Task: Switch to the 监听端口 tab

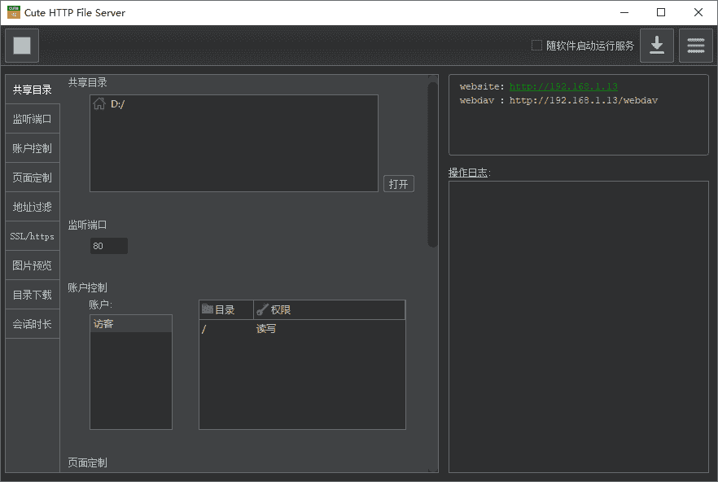Action: coord(33,119)
